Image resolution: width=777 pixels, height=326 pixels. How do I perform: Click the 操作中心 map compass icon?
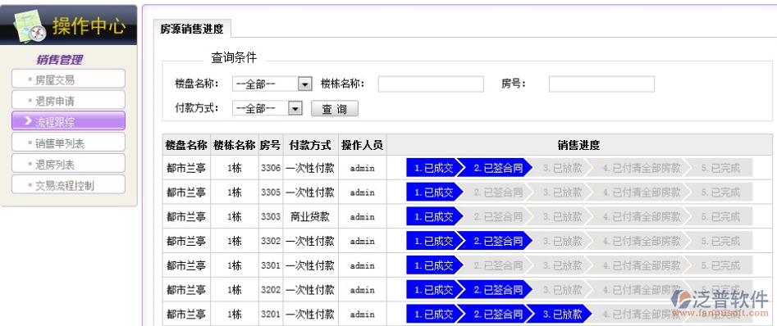tap(29, 25)
